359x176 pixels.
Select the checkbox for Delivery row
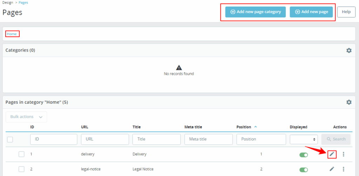click(x=21, y=154)
